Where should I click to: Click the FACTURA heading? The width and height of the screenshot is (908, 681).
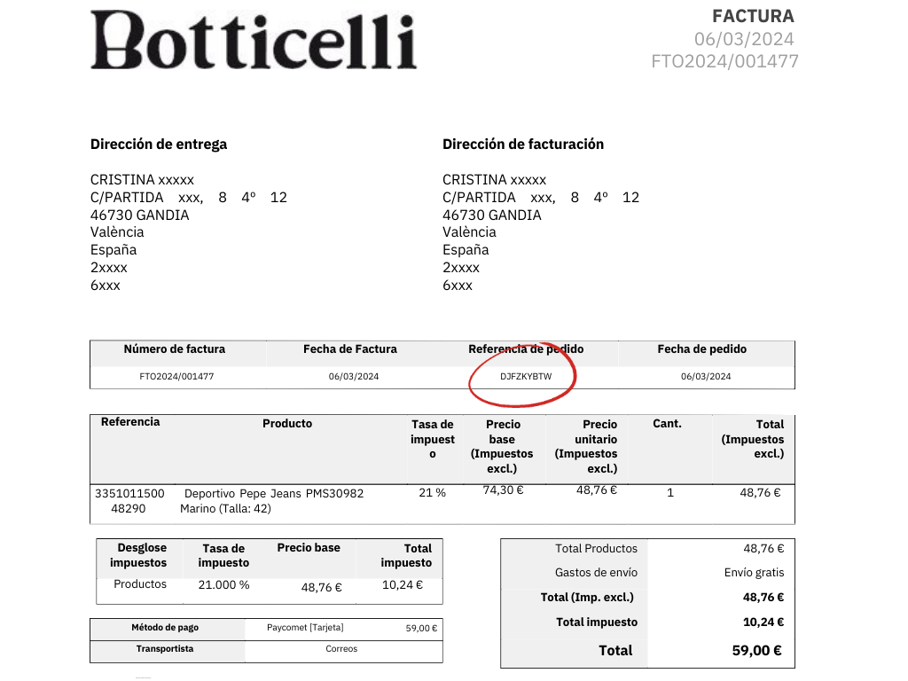click(x=753, y=16)
